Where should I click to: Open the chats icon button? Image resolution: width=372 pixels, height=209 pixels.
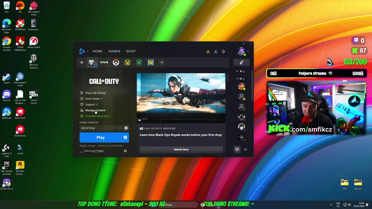pos(237,149)
